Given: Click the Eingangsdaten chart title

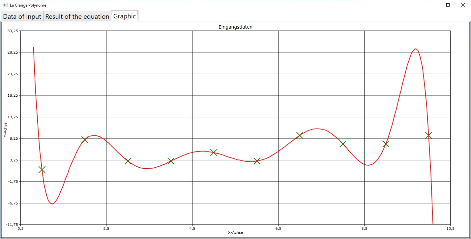Looking at the screenshot, I should [235, 27].
